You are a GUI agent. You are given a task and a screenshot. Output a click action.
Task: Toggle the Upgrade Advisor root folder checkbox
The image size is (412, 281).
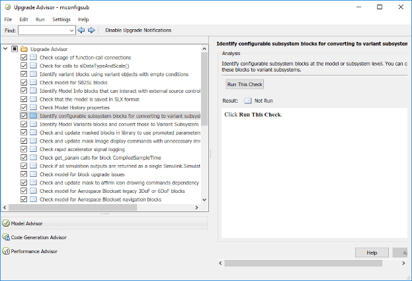pyautogui.click(x=15, y=49)
